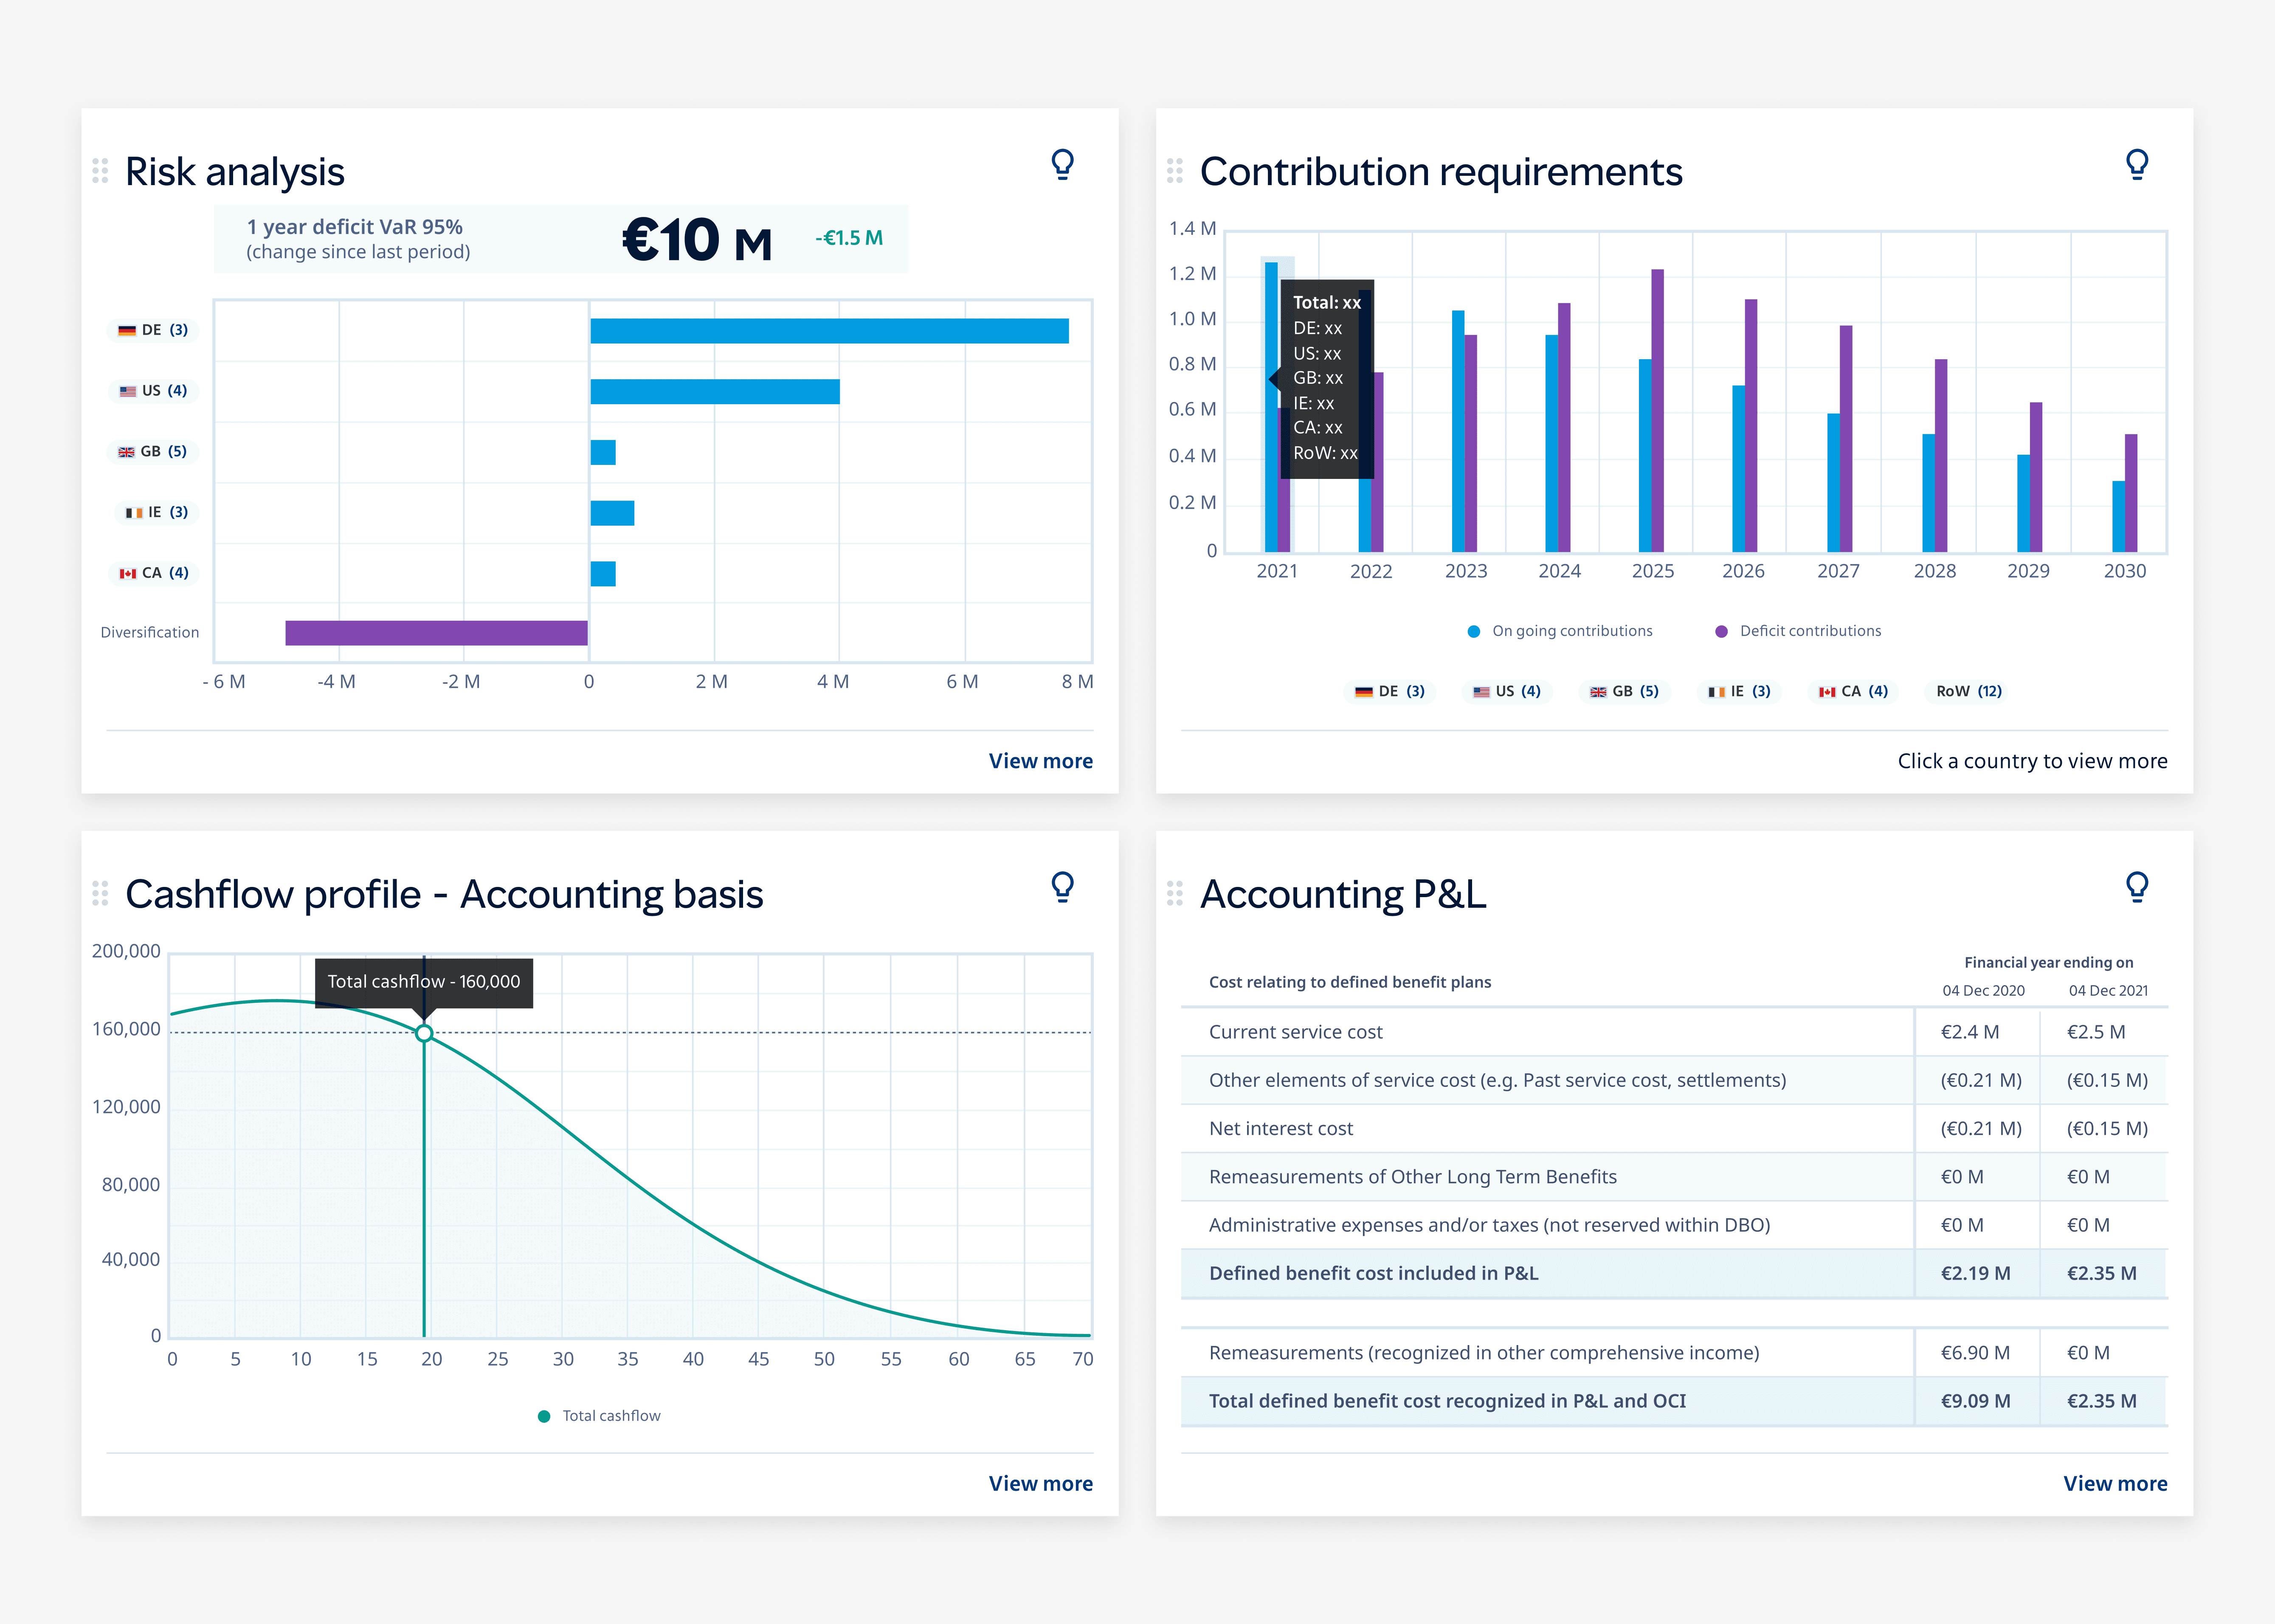Click the purple Diversification bar

click(436, 633)
